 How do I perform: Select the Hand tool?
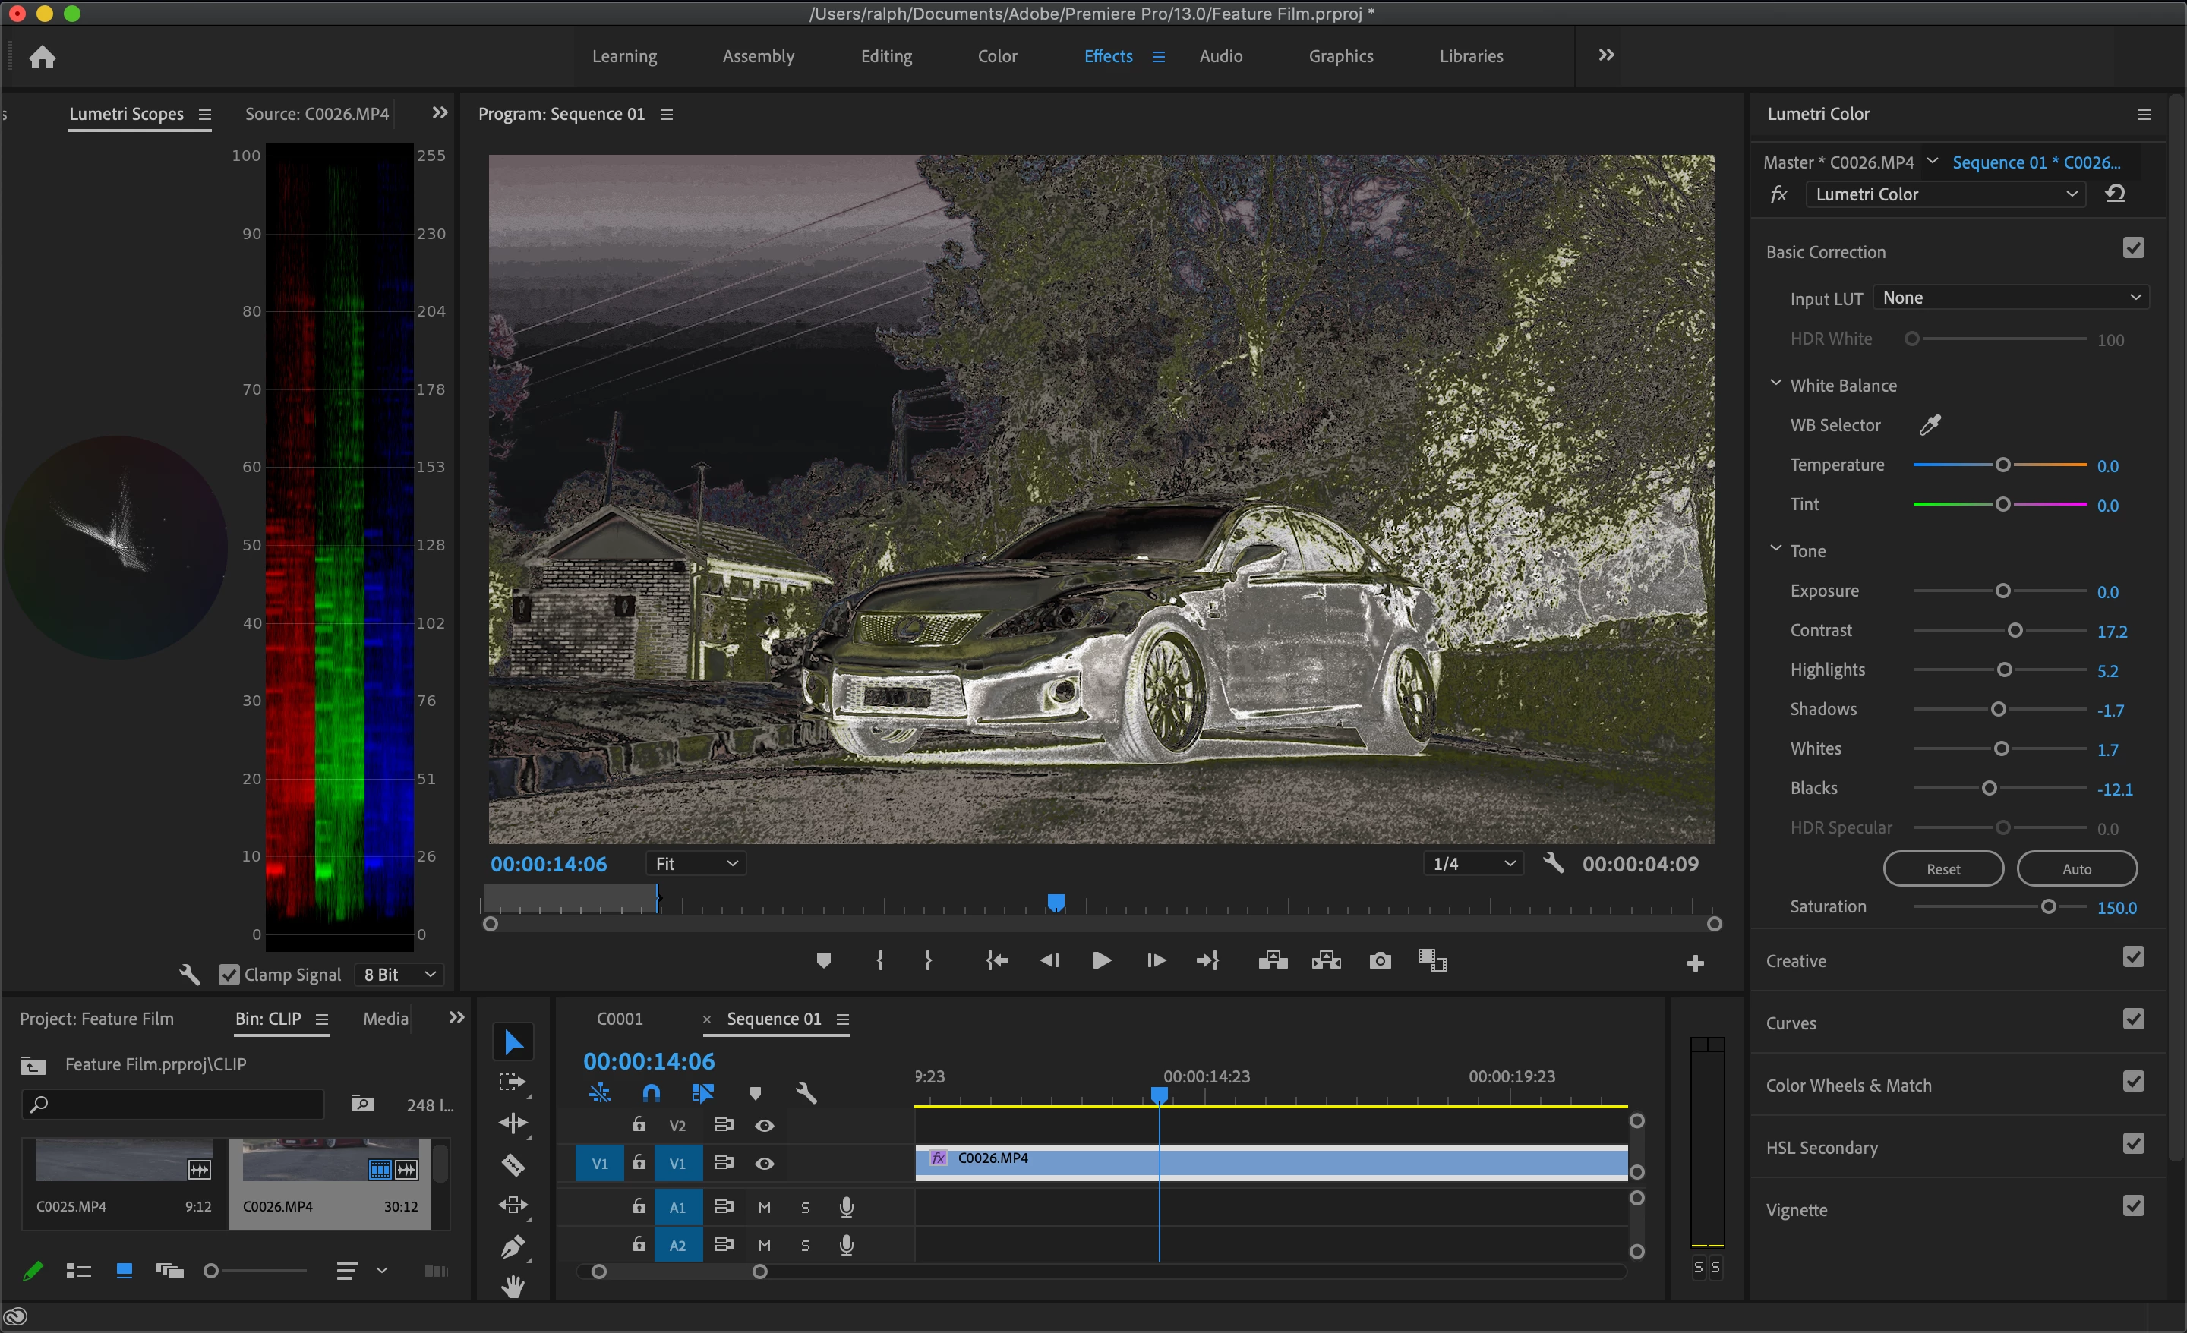(x=513, y=1286)
